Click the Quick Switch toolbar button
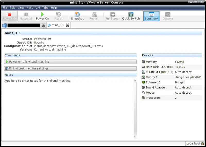Screen dimensions: 206x147 (131, 16)
